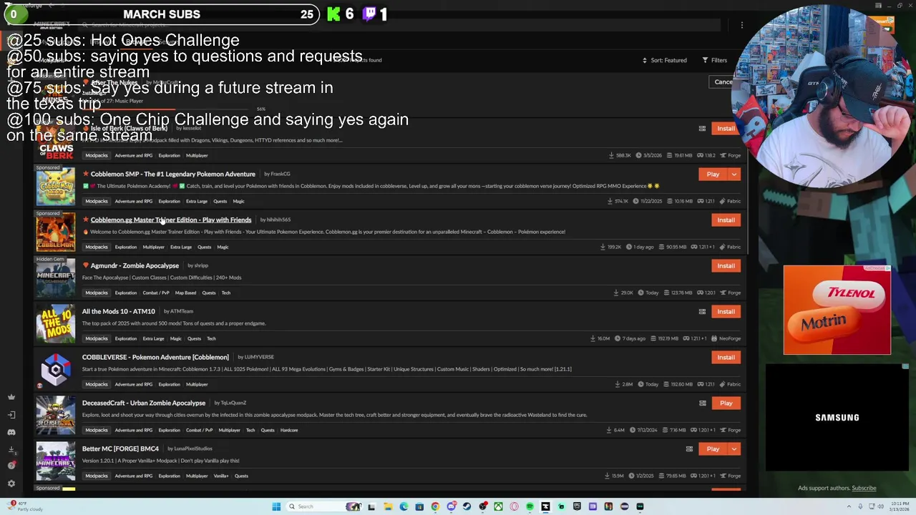This screenshot has width=916, height=515.
Task: Click server icon on Better MC row
Action: (689, 449)
